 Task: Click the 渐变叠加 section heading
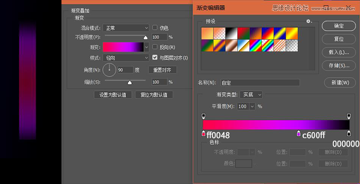(x=80, y=11)
